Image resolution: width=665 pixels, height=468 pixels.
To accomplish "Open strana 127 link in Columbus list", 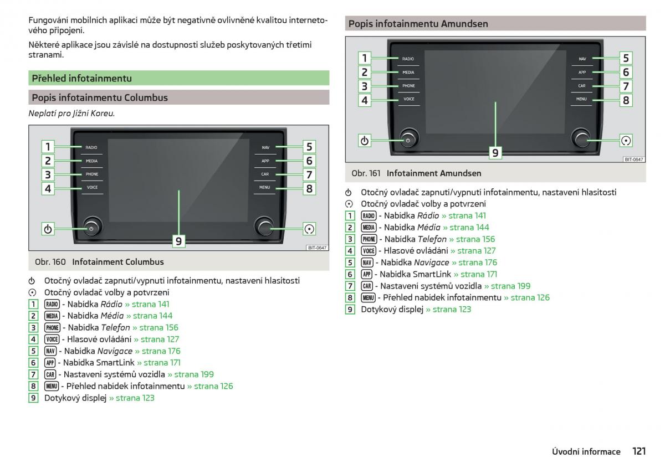I will point(156,339).
